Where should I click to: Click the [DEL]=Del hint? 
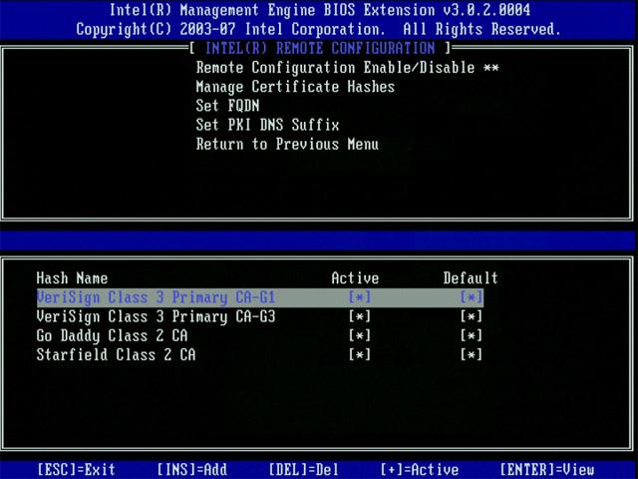click(x=303, y=470)
